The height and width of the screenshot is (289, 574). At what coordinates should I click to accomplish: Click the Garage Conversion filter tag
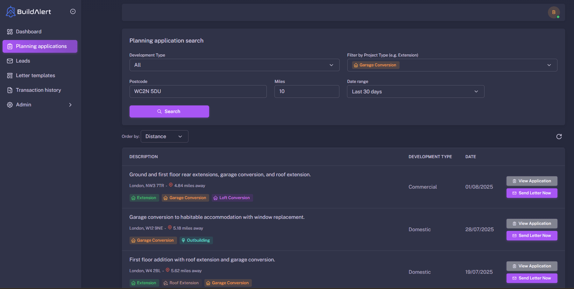point(376,65)
